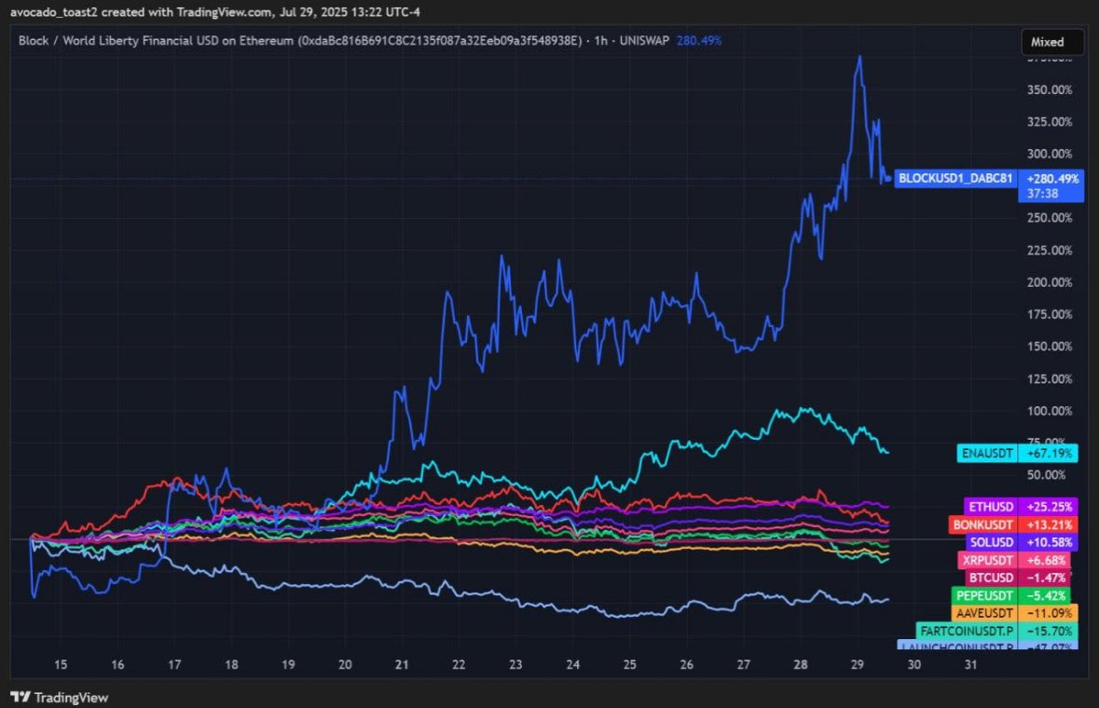This screenshot has height=708, width=1099.
Task: Click the 300.00% price scale label
Action: click(x=1050, y=154)
